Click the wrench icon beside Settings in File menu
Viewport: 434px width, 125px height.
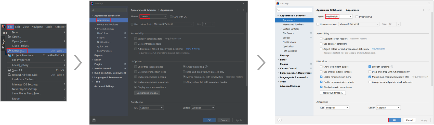click(x=9, y=51)
